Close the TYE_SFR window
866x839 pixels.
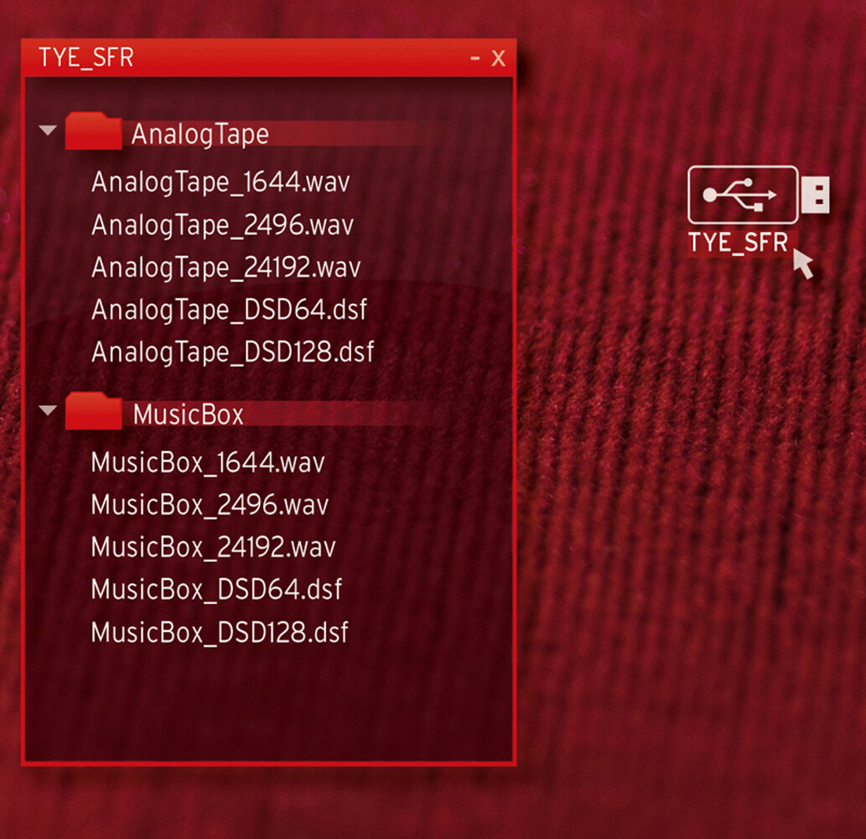click(x=498, y=58)
